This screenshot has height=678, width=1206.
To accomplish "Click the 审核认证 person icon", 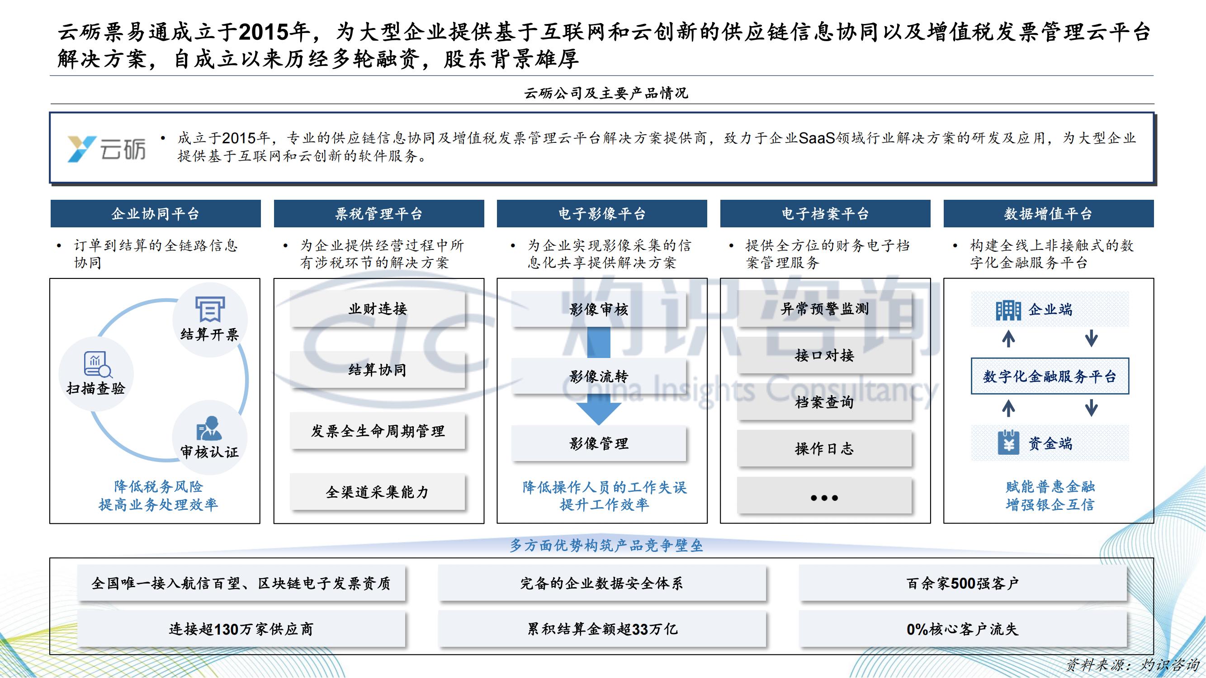I will coord(209,428).
